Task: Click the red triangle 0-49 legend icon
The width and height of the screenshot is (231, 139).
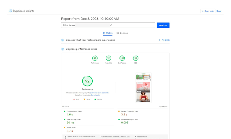Action: click(x=74, y=99)
